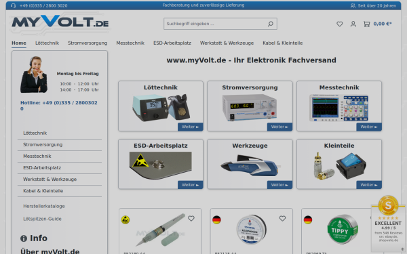Viewport: 407px width, 254px height.
Task: Click the phone number in the top bar
Action: click(43, 5)
